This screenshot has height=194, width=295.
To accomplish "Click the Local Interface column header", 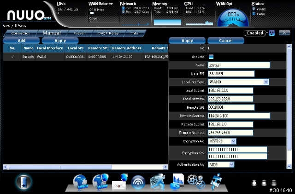I will click(50, 48).
